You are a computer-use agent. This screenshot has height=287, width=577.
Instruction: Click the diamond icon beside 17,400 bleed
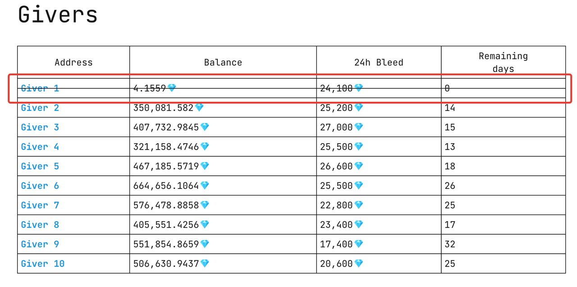pos(358,244)
